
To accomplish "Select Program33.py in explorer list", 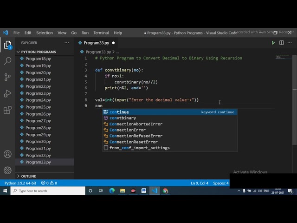I will (x=38, y=162).
